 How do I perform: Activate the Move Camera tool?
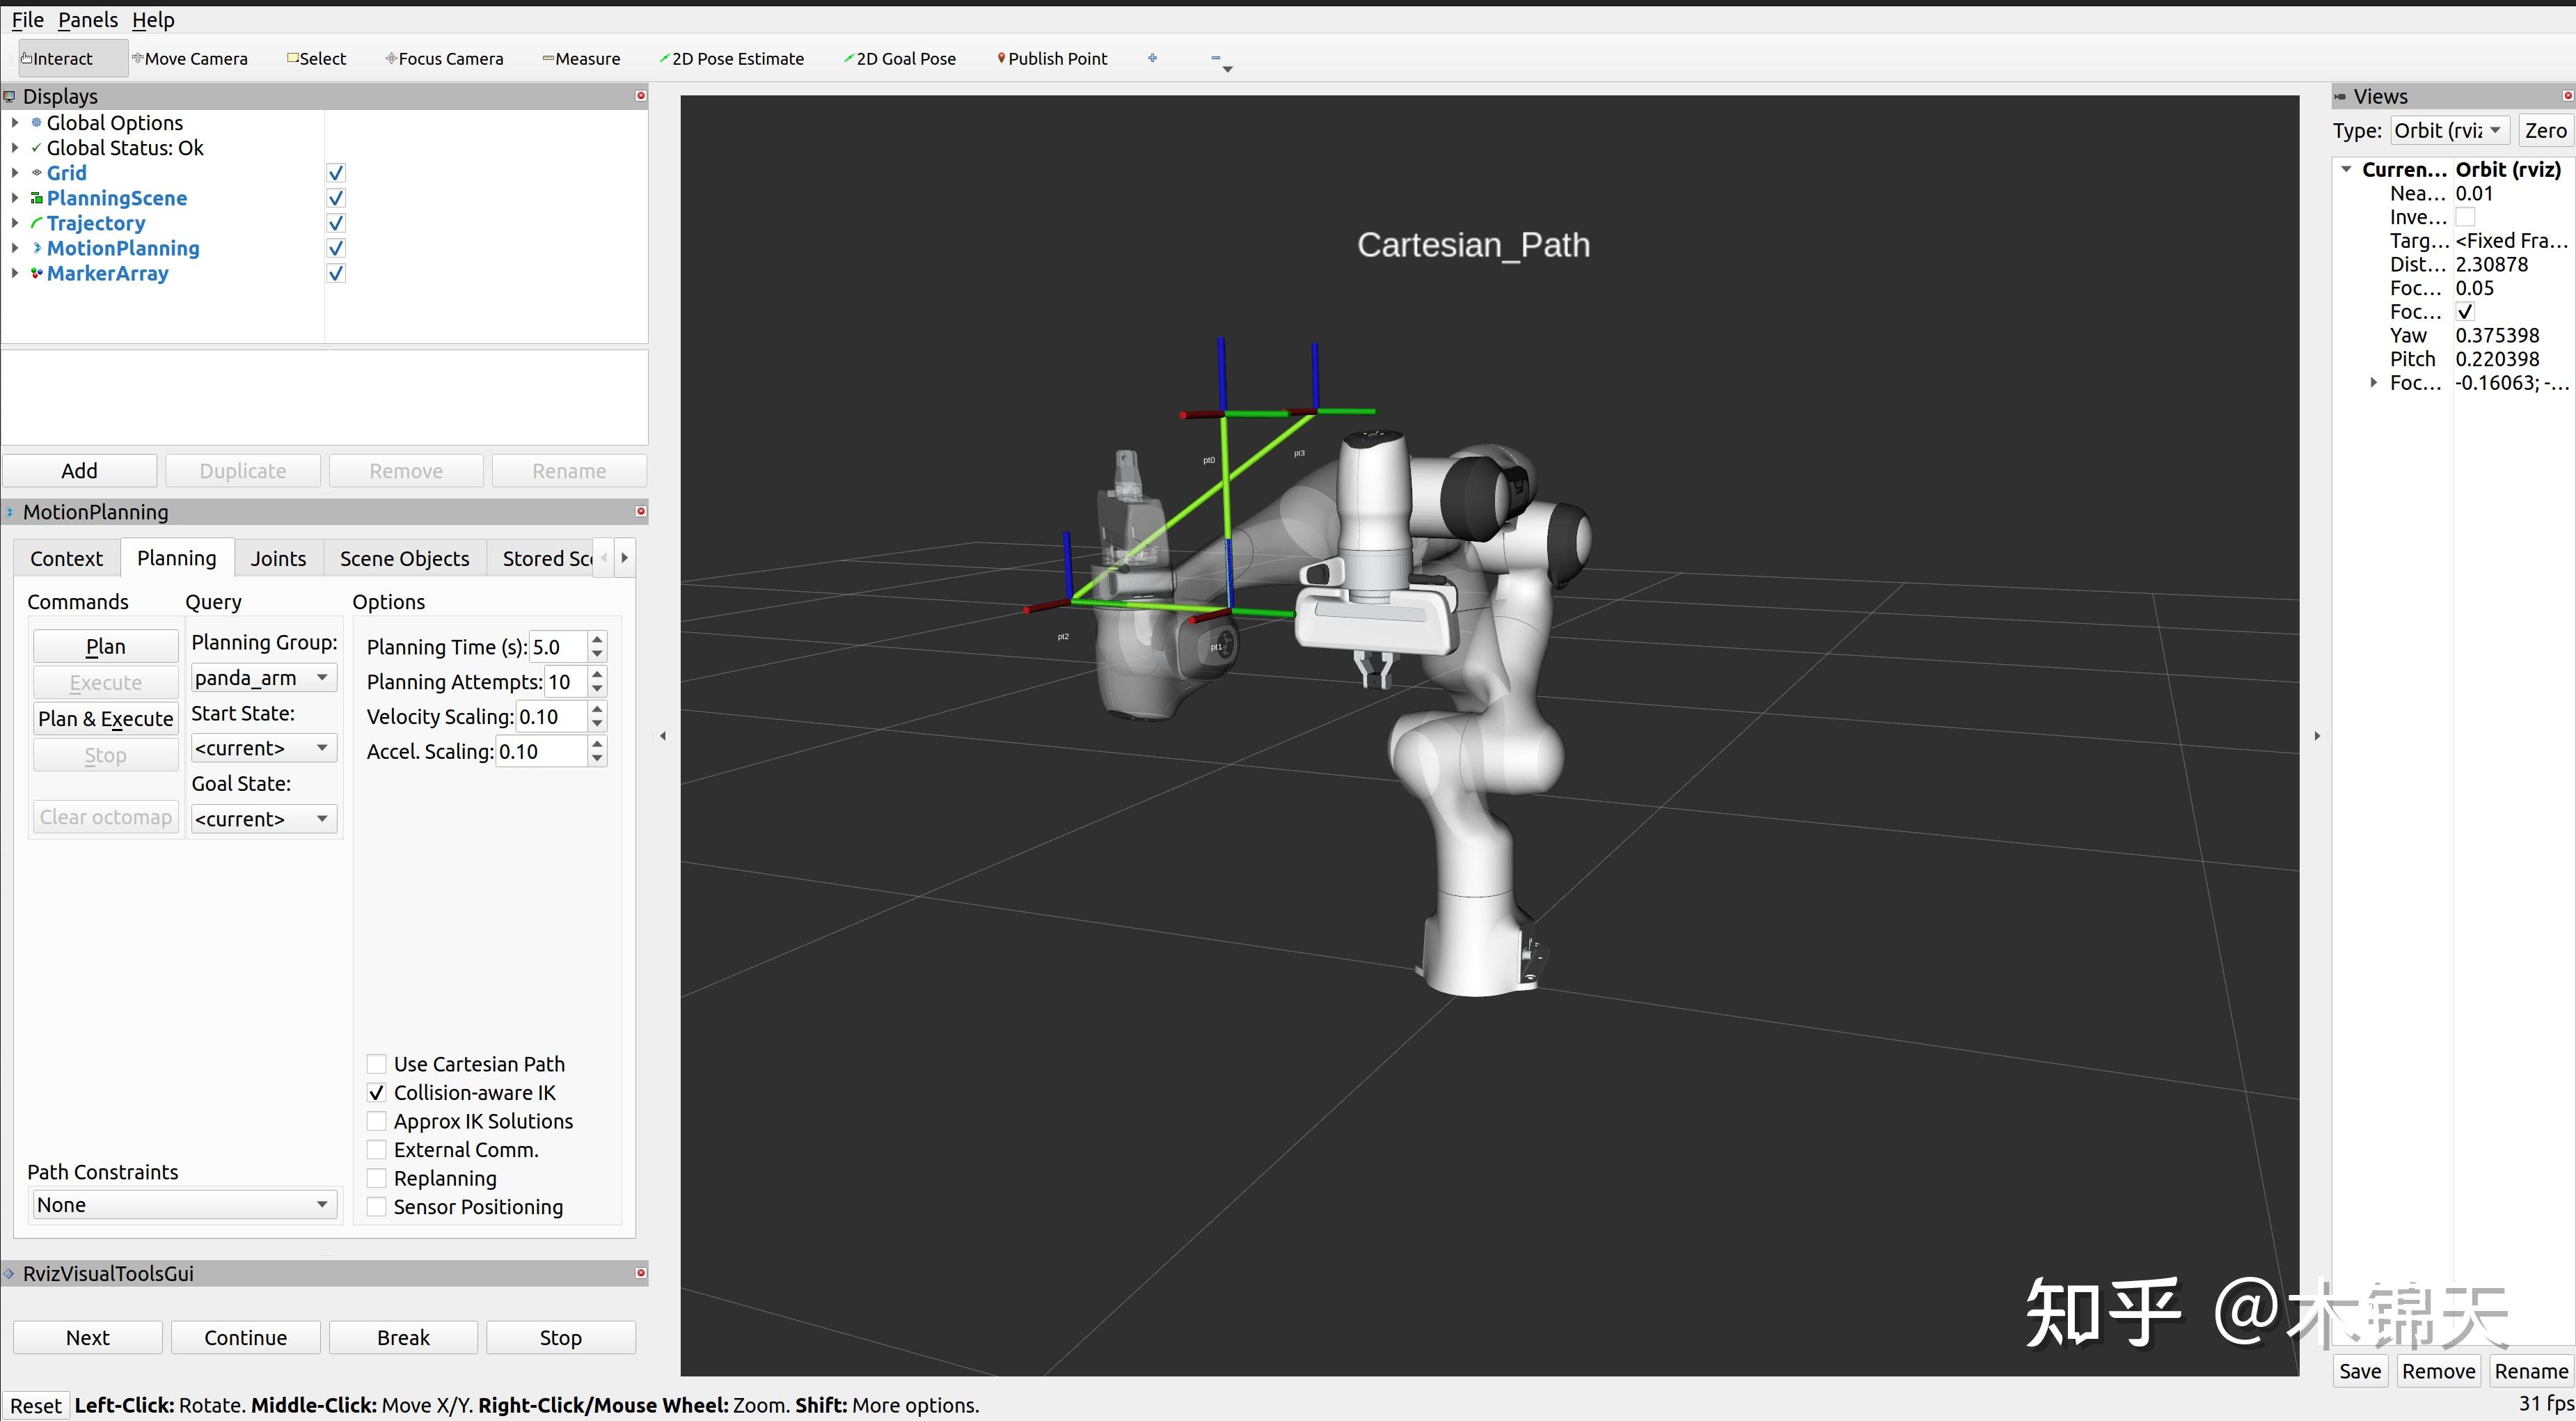pos(190,59)
